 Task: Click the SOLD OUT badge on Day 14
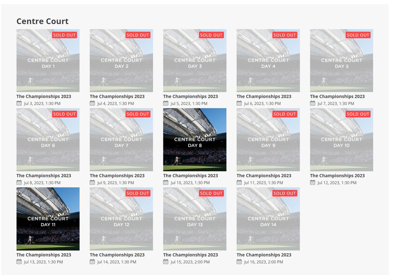pyautogui.click(x=285, y=193)
